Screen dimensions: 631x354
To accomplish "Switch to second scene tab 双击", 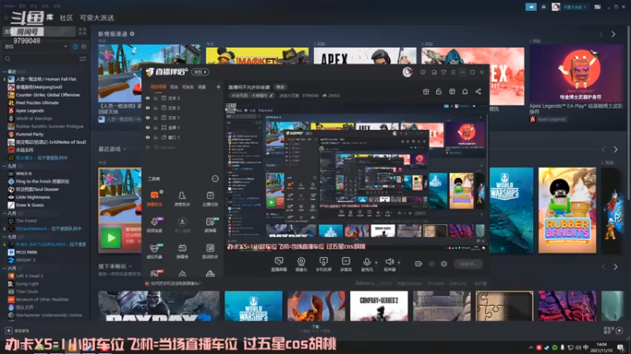I will click(x=174, y=87).
